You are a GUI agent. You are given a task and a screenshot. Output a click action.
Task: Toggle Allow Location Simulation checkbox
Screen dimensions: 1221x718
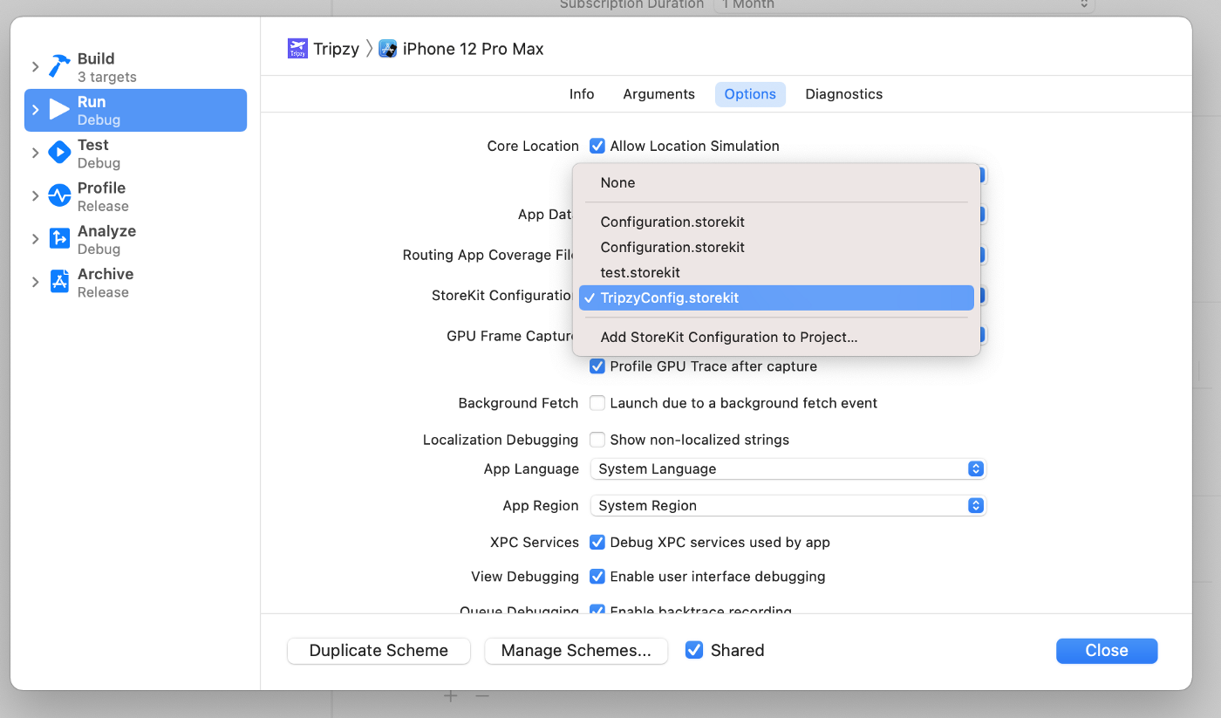point(597,146)
